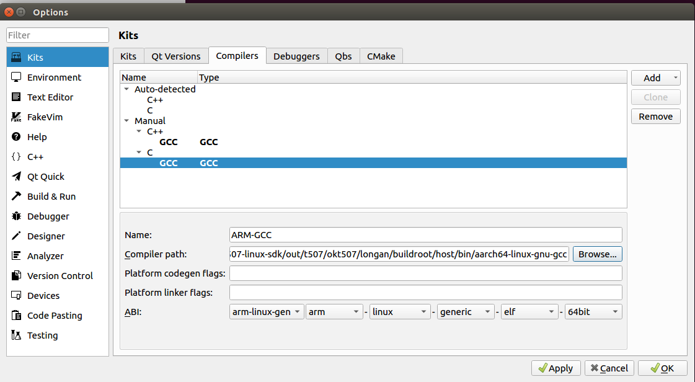Select the Designer pencil icon
Screen dimensions: 695x382
coord(16,236)
